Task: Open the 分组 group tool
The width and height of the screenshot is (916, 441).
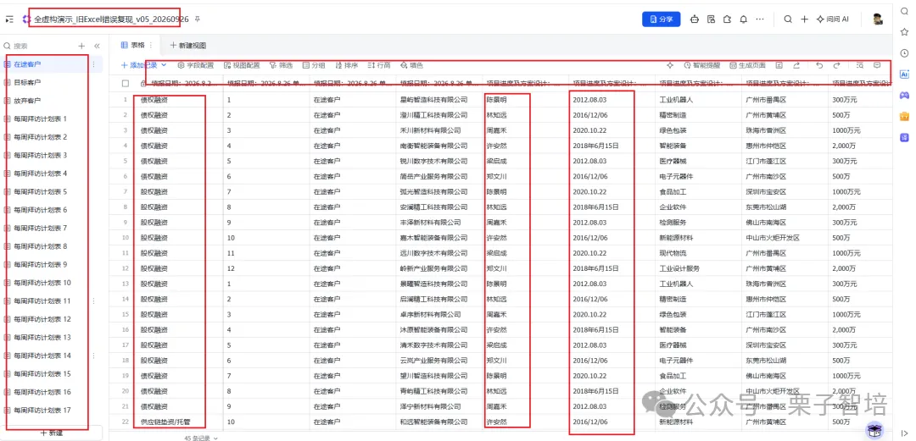Action: click(314, 65)
